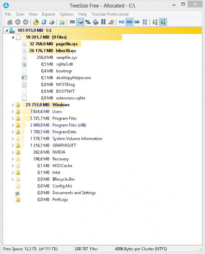Select extensions.sqlite file

point(70,98)
